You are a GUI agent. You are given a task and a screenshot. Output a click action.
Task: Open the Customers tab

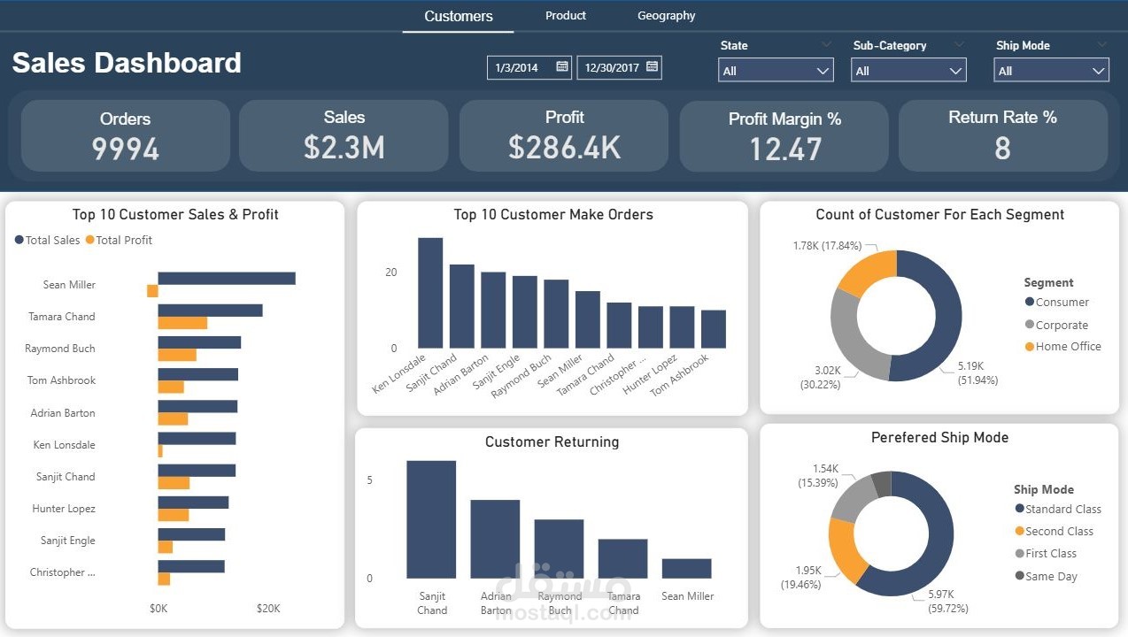(459, 16)
